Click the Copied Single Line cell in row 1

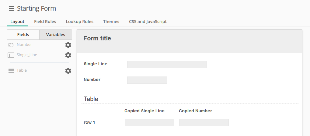point(149,123)
